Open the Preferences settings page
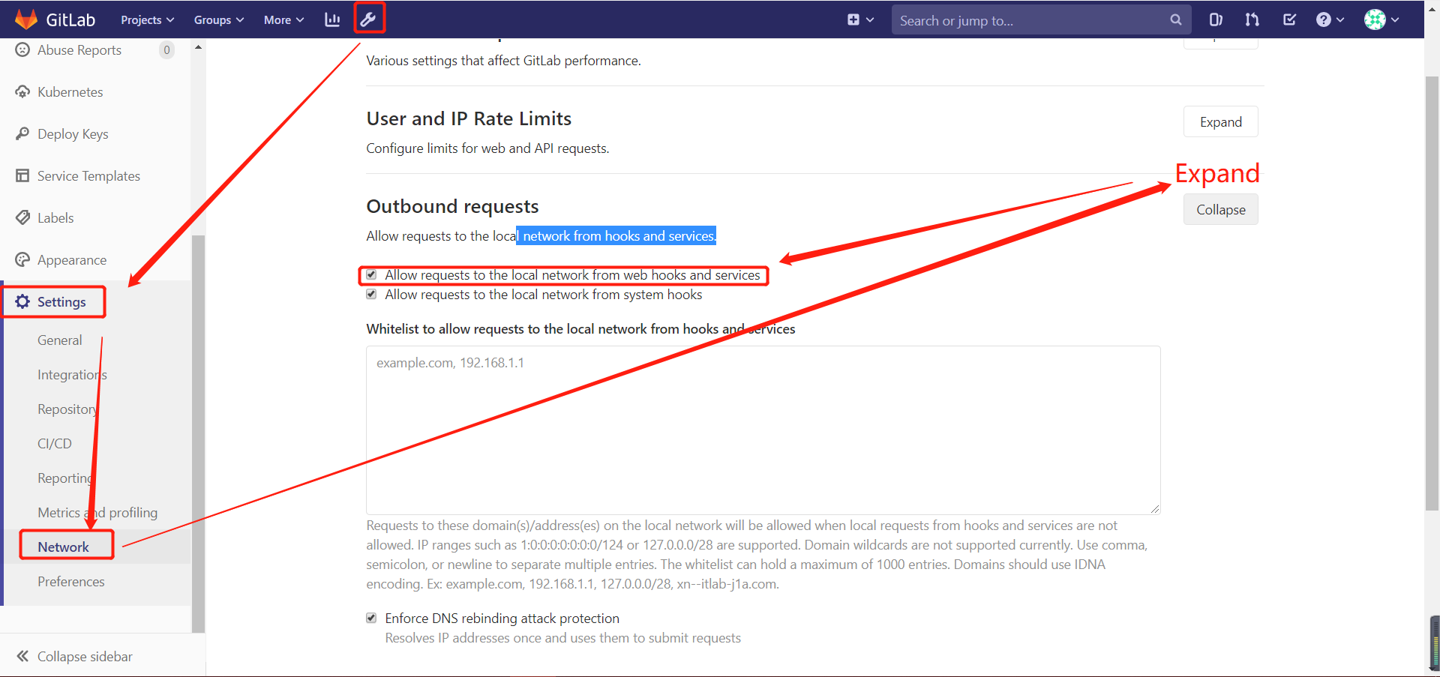The height and width of the screenshot is (677, 1440). (71, 582)
